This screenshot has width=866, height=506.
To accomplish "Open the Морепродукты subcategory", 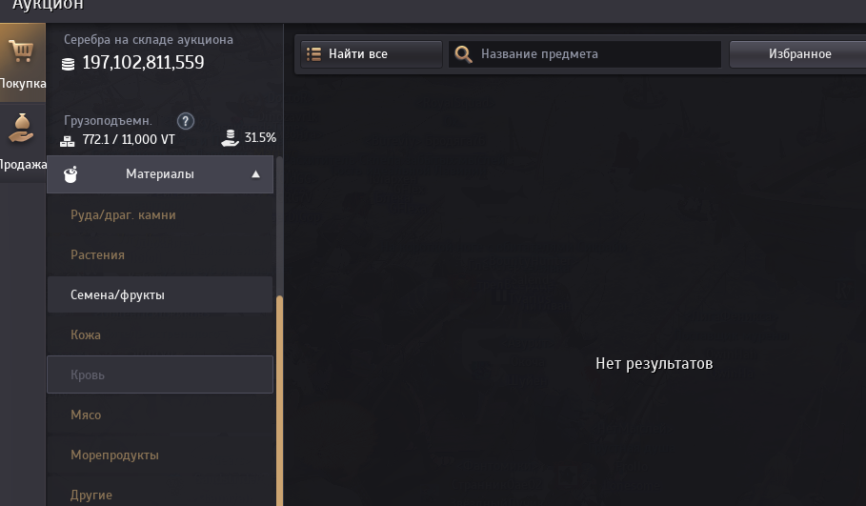I will (114, 455).
